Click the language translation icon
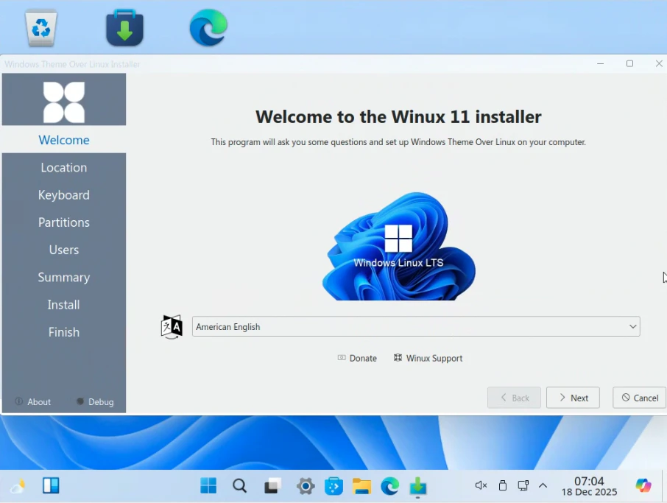 click(172, 327)
